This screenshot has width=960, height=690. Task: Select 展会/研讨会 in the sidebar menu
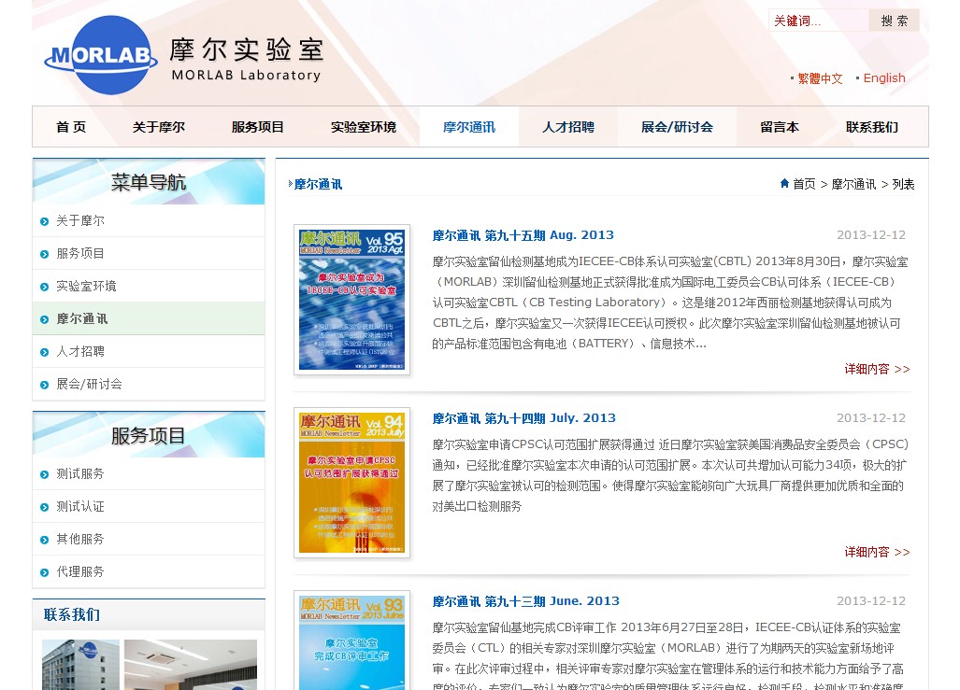[90, 384]
